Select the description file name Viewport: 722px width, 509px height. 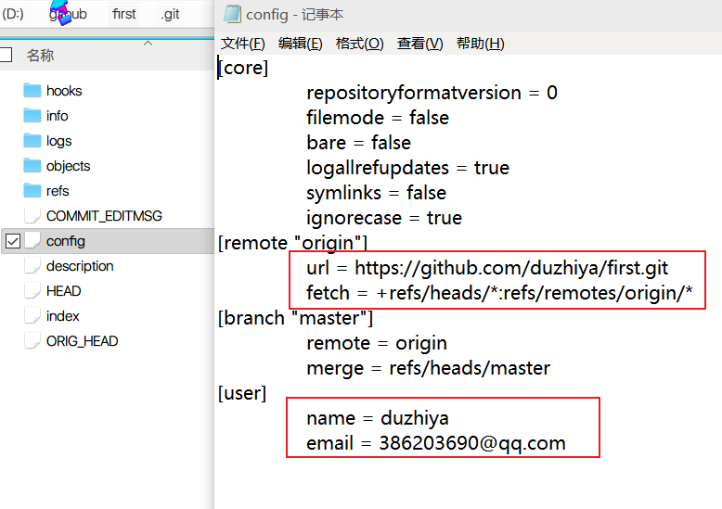[x=80, y=266]
